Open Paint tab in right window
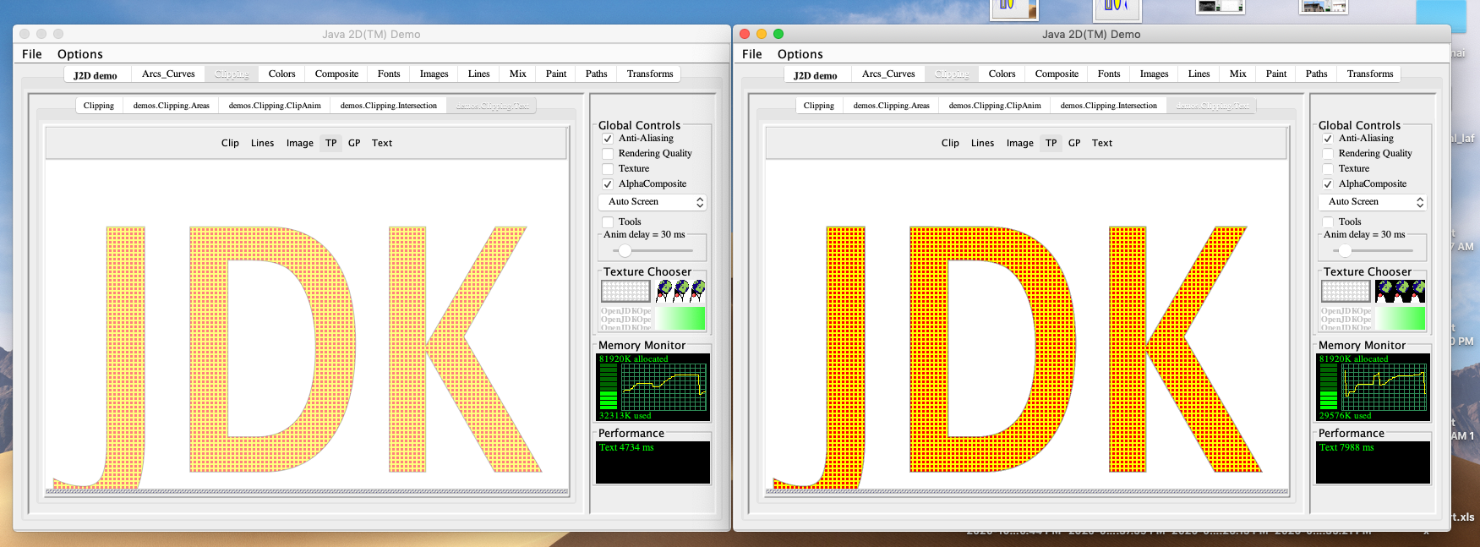 (x=1276, y=74)
